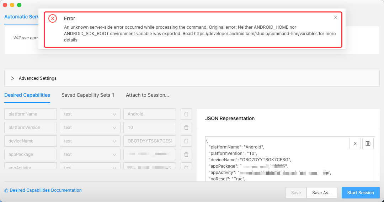Screen dimensions: 384x202
Task: Delete the platformName capability row
Action: (186, 114)
